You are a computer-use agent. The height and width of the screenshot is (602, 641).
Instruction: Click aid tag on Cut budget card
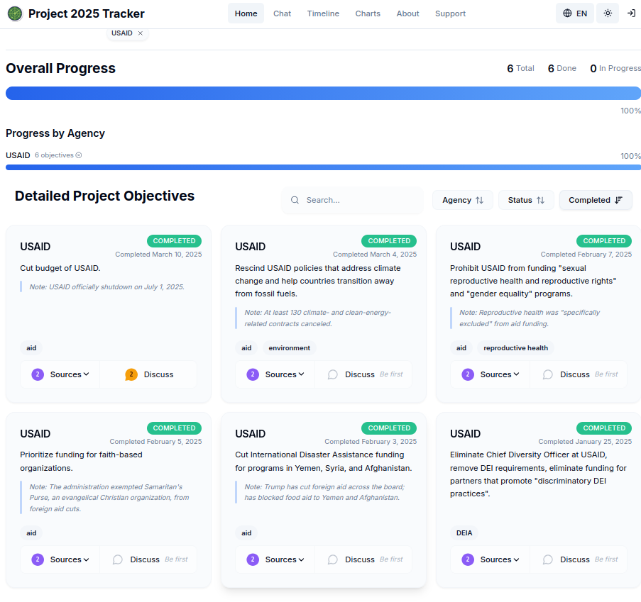point(31,348)
